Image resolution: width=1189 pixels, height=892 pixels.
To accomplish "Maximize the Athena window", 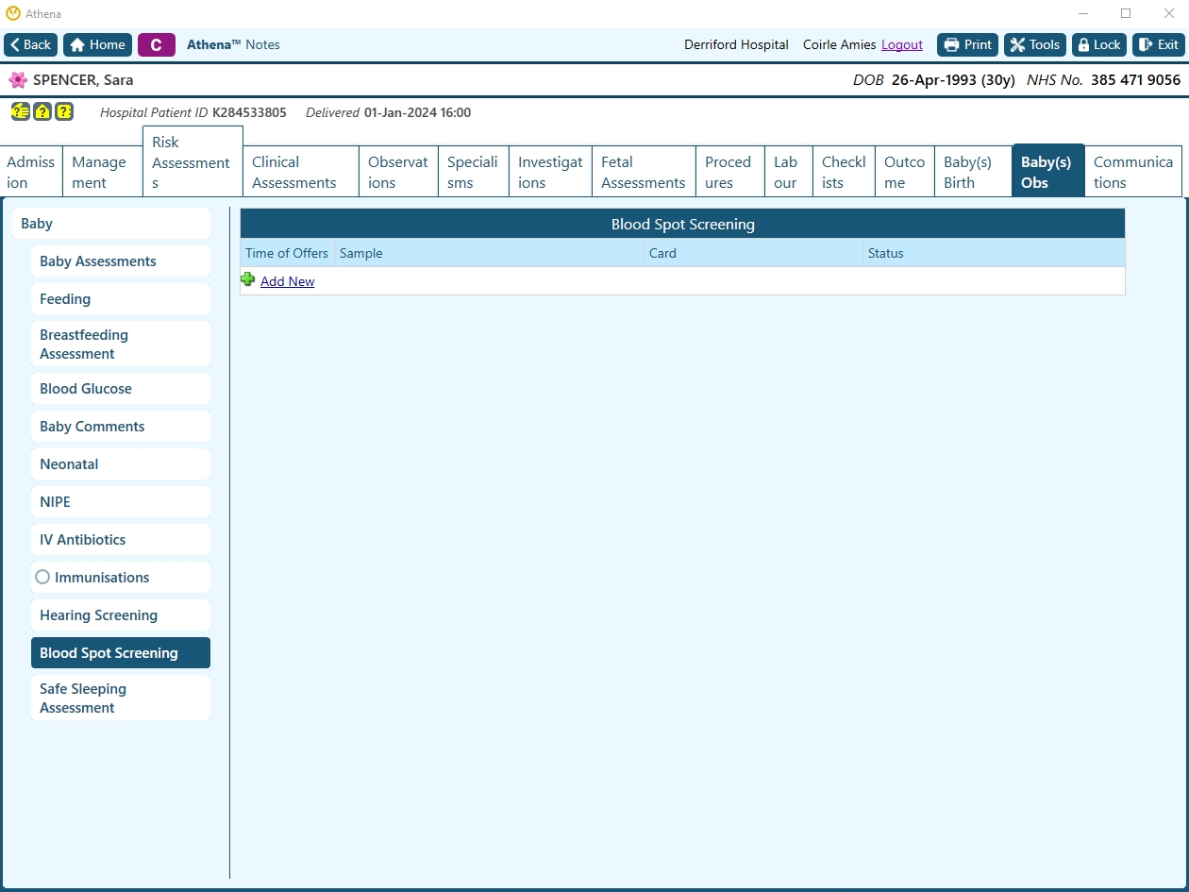I will click(1126, 13).
